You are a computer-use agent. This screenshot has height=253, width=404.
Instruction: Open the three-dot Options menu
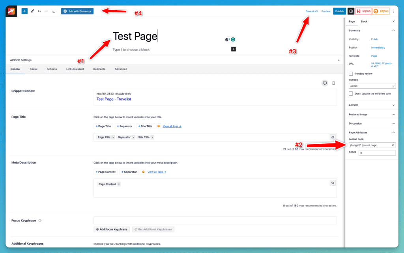point(393,11)
